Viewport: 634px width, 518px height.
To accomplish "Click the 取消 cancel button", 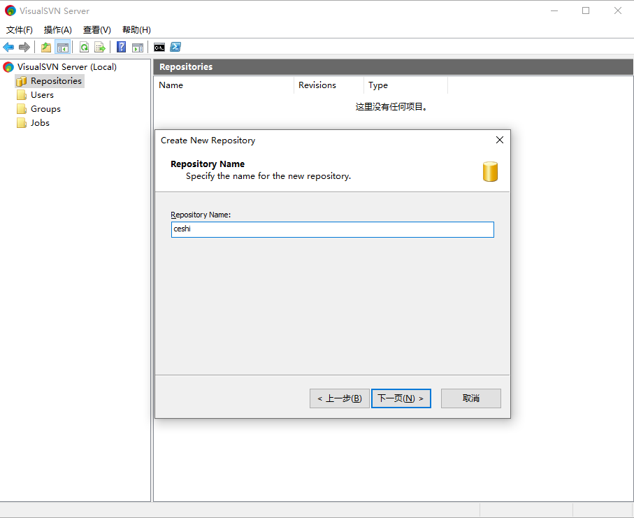I will point(471,398).
